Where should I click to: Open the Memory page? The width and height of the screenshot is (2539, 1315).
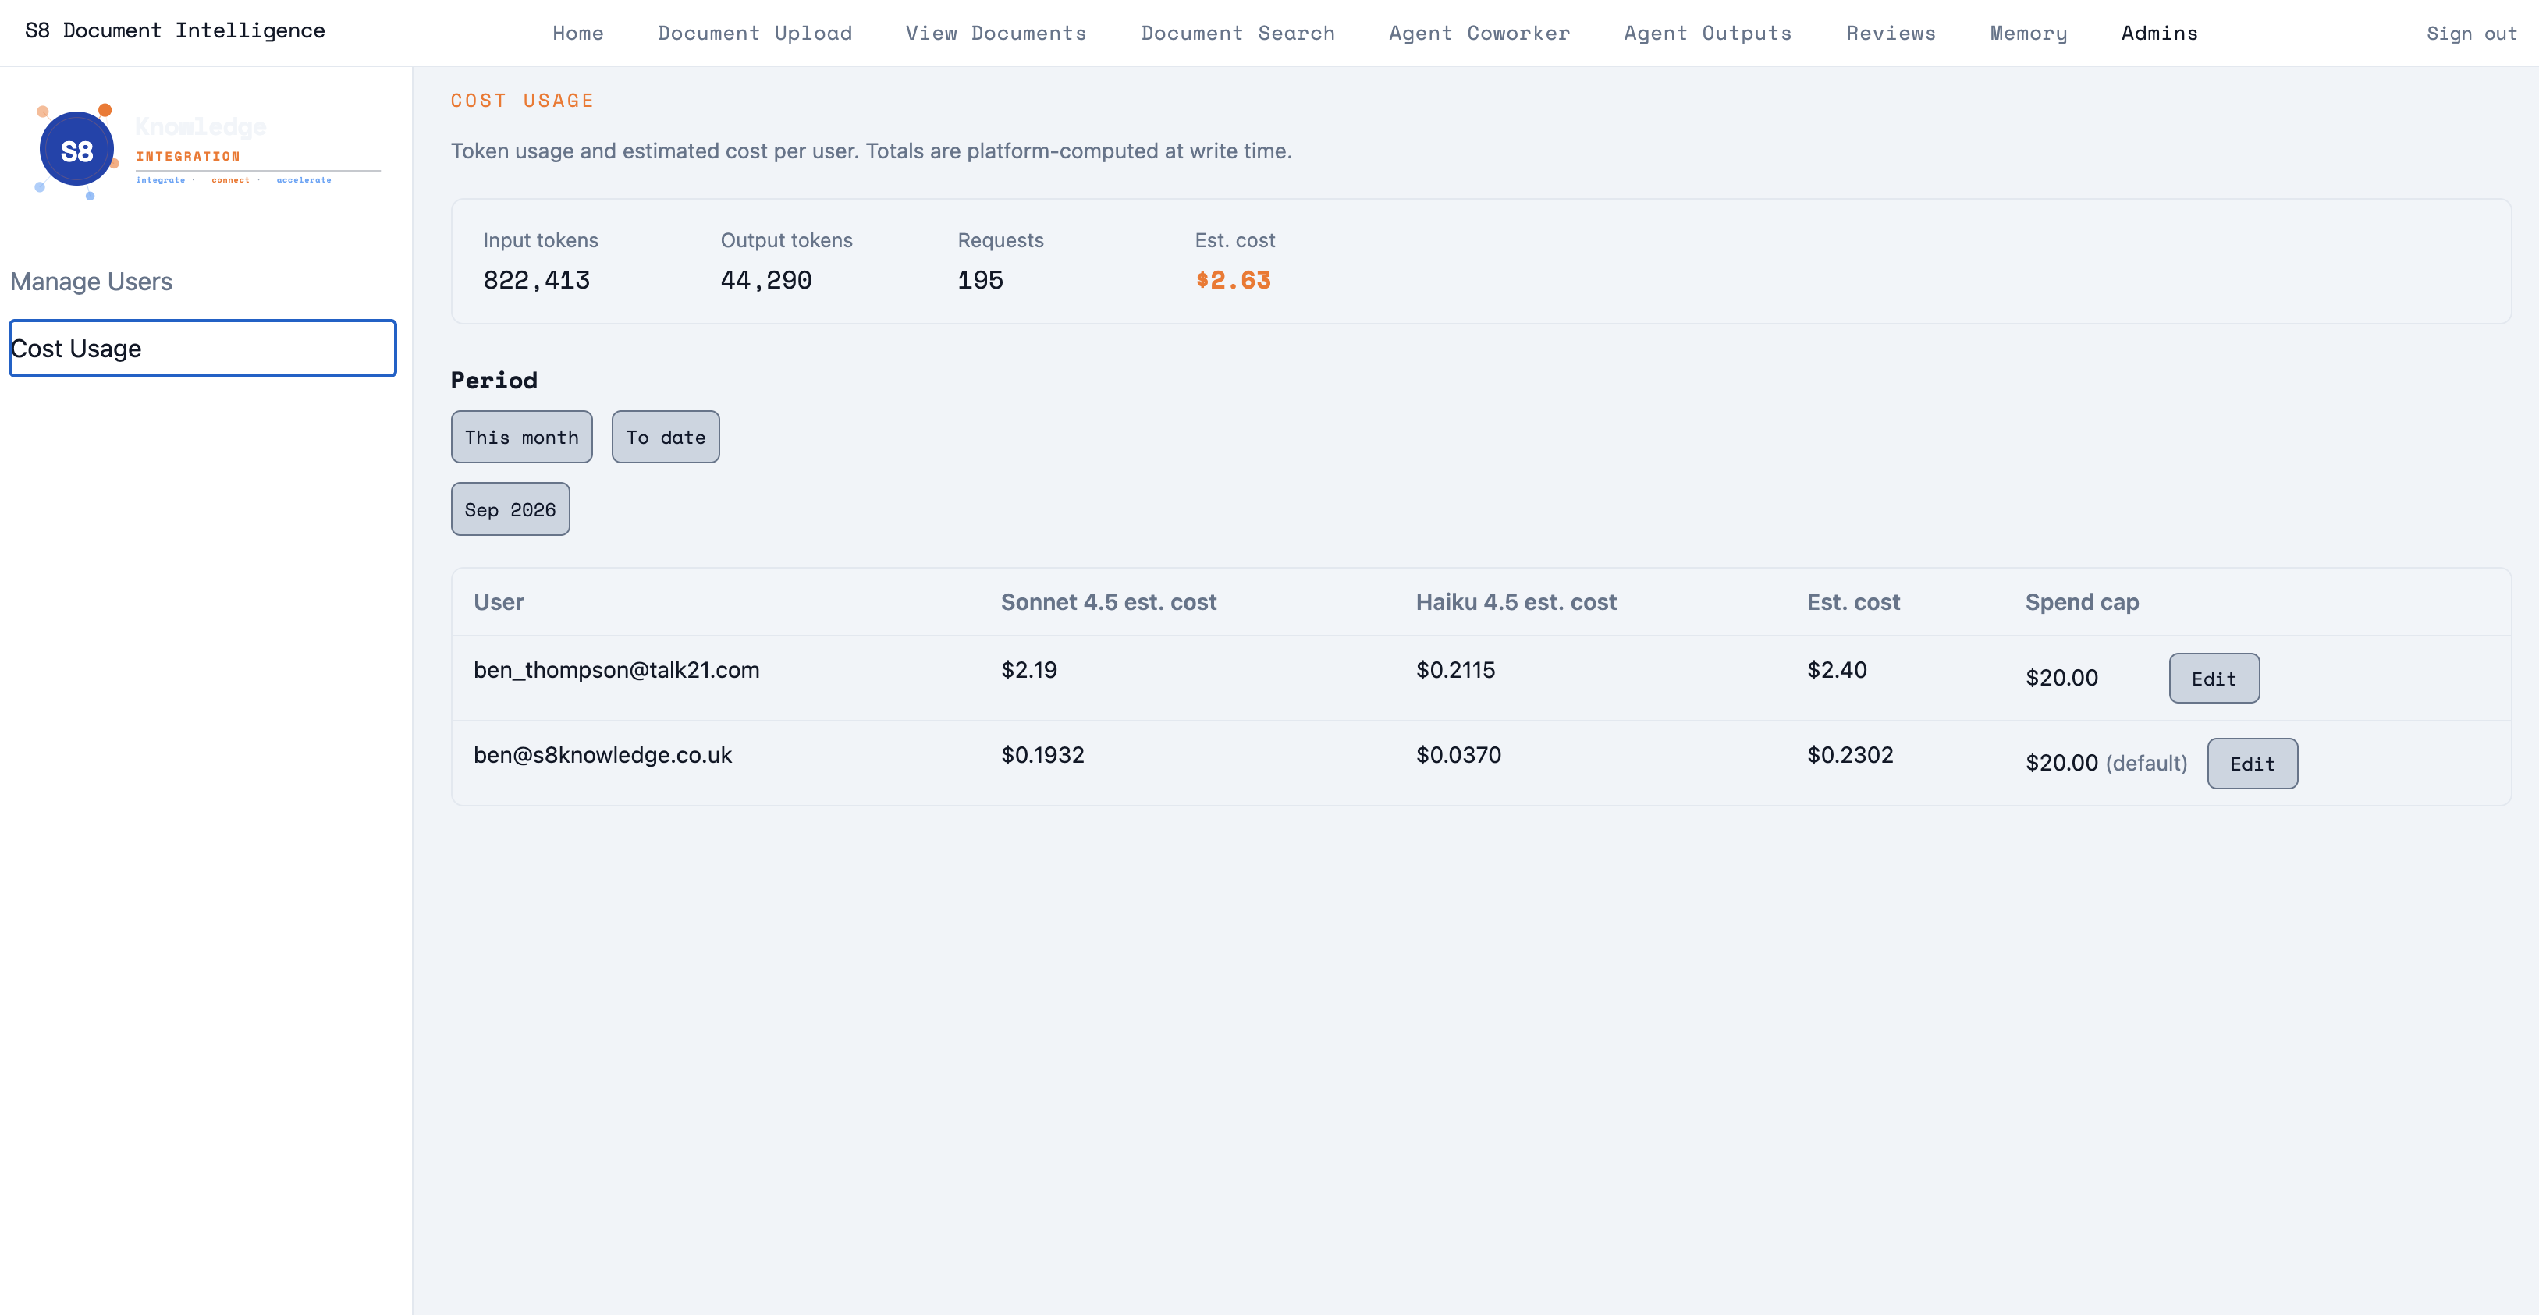point(2029,34)
